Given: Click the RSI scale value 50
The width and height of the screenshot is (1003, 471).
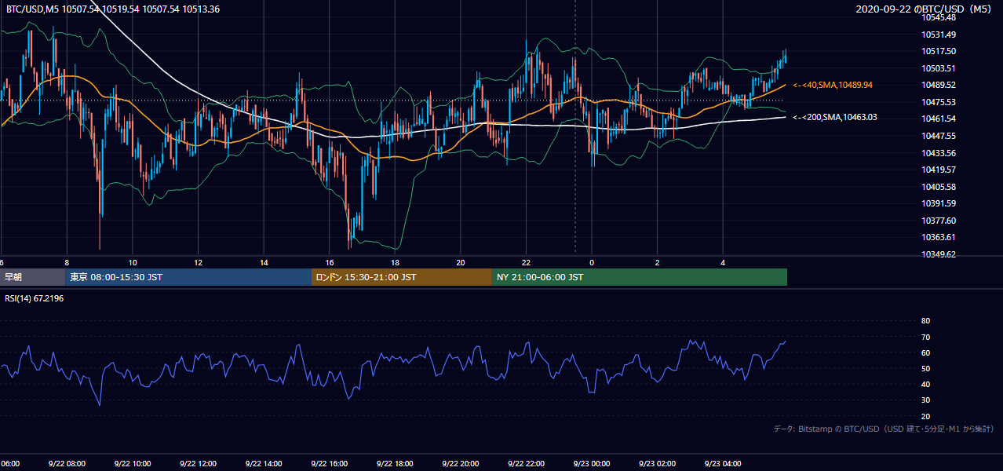Looking at the screenshot, I should pos(925,368).
